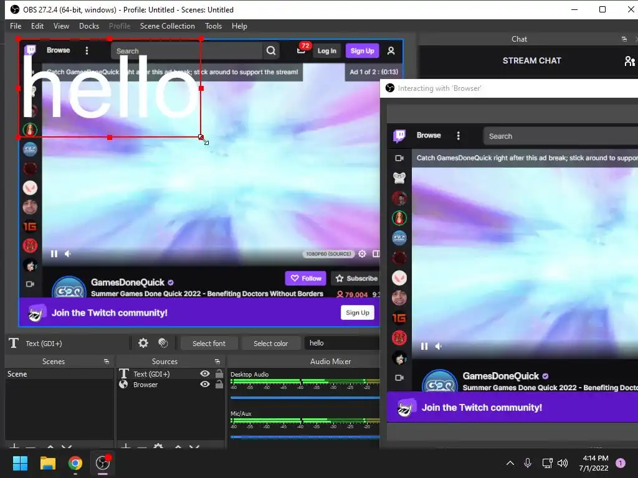This screenshot has width=638, height=478.
Task: Pop out the Sources dock
Action: tap(217, 362)
